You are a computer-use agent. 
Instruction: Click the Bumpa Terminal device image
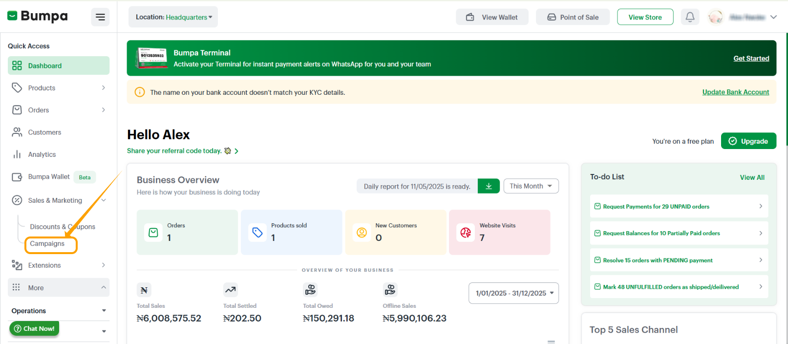pos(152,58)
